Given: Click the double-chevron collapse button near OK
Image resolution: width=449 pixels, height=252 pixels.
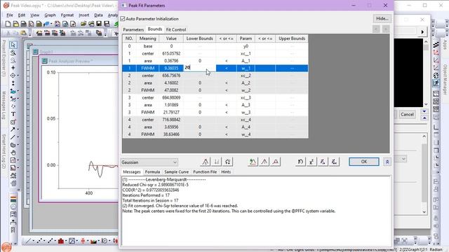Looking at the screenshot, I should [x=387, y=162].
